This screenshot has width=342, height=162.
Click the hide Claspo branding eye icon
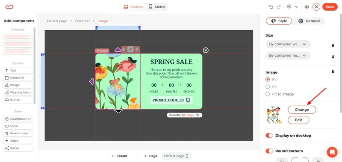pos(198,115)
